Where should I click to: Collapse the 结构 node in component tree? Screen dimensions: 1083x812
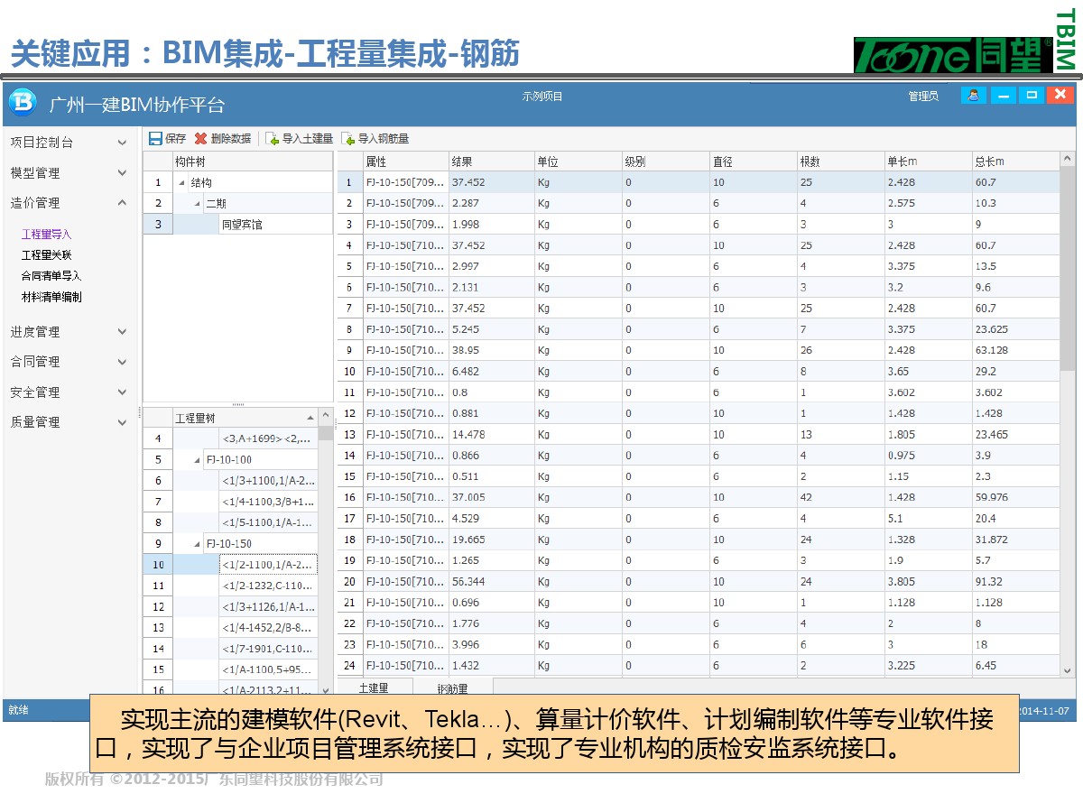point(182,183)
